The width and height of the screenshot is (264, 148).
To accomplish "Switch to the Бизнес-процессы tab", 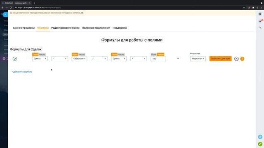I will 24,28.
